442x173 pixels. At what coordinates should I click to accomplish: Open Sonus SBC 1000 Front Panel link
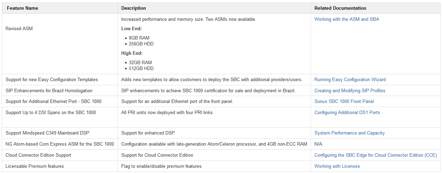(x=344, y=102)
